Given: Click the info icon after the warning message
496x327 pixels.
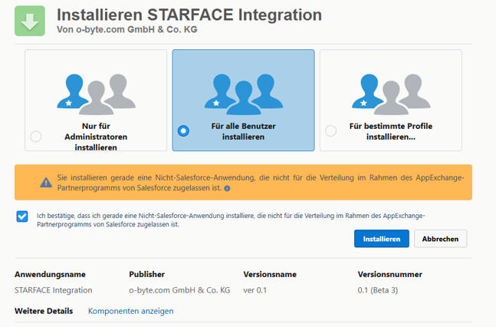Looking at the screenshot, I should coord(227,188).
